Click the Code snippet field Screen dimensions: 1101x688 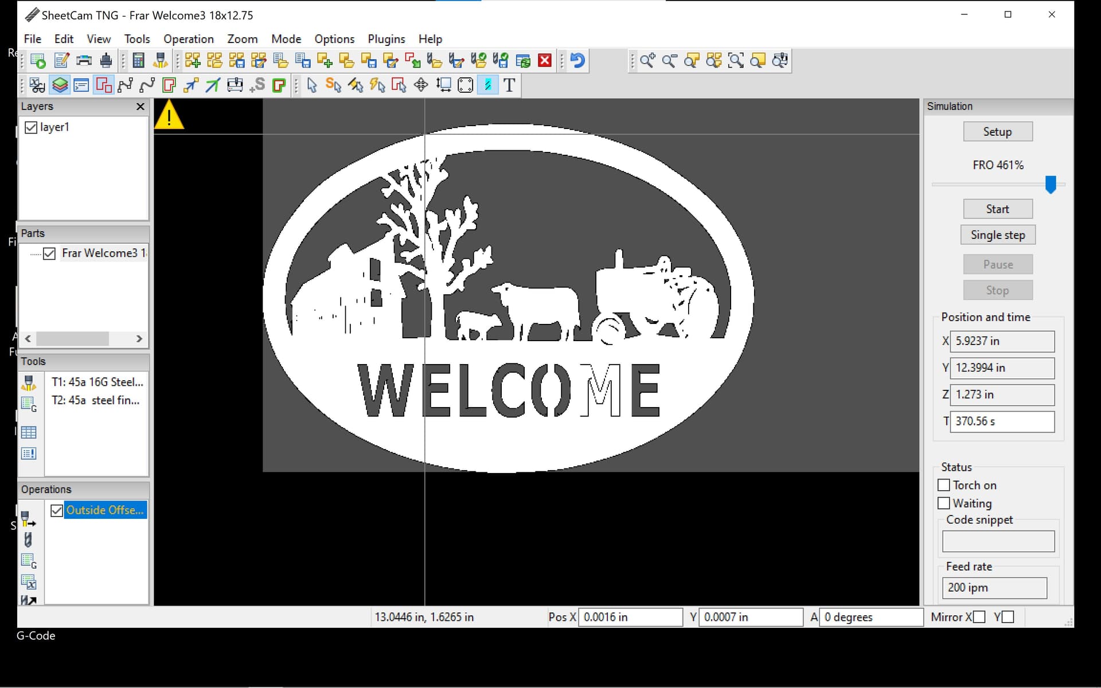(998, 541)
